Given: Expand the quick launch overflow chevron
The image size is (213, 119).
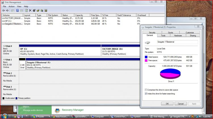Looking at the screenshot, I should [27, 116].
